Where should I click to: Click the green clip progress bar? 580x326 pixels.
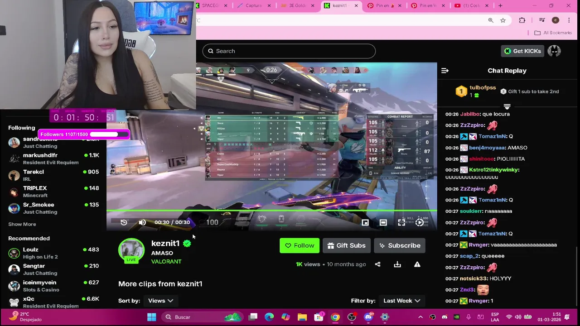tap(272, 210)
